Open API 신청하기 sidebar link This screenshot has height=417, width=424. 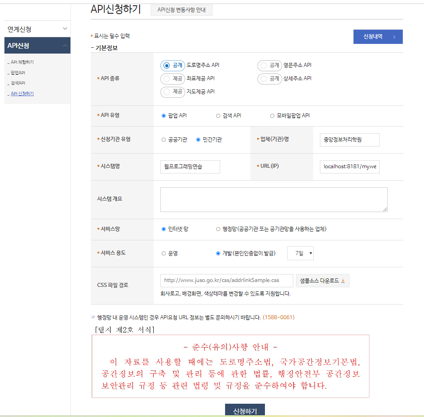(x=22, y=93)
